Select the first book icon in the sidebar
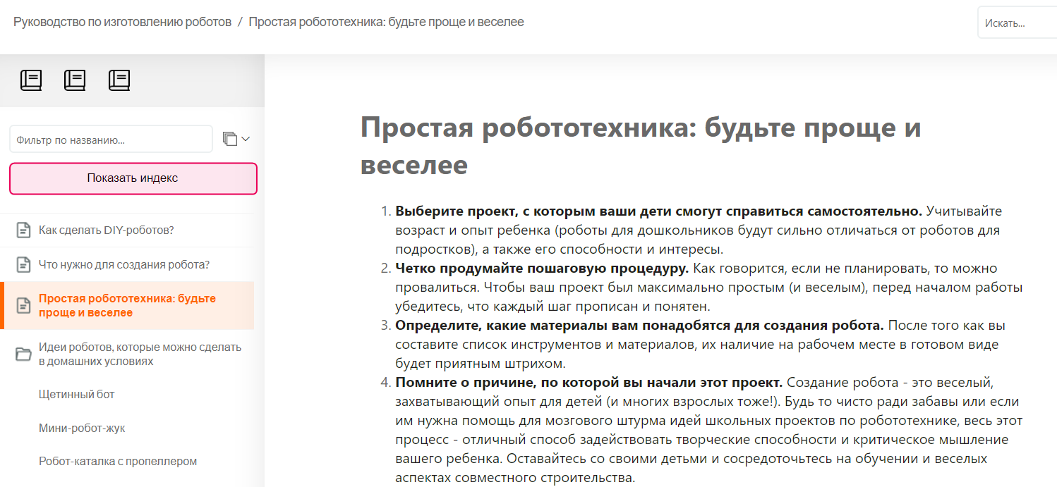1057x487 pixels. tap(31, 80)
